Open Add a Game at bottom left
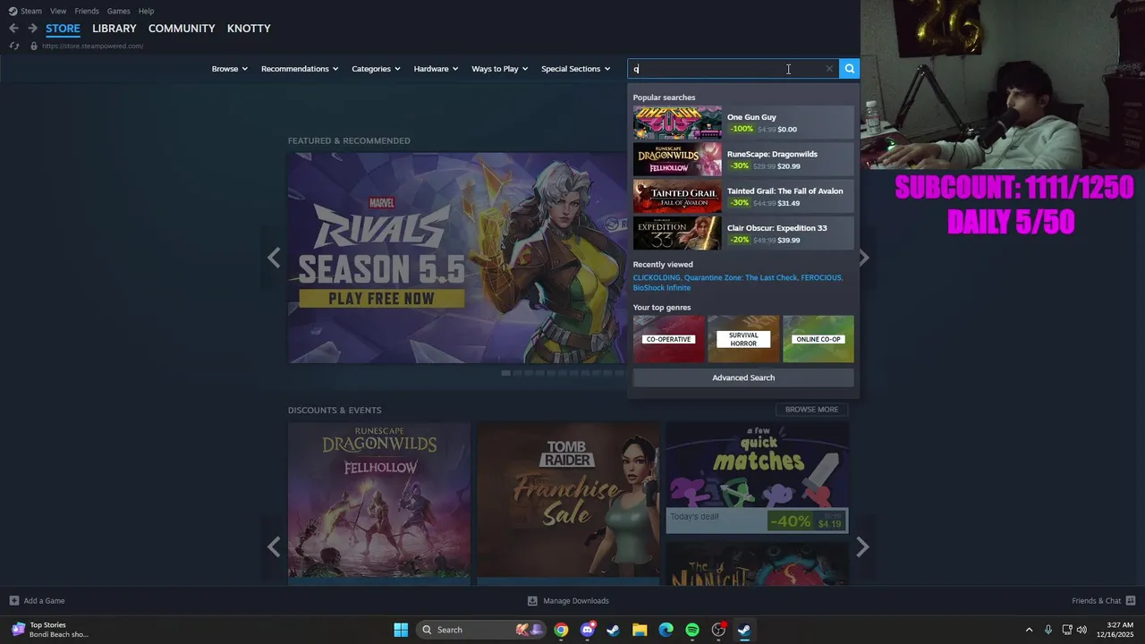Image resolution: width=1145 pixels, height=644 pixels. pyautogui.click(x=37, y=601)
